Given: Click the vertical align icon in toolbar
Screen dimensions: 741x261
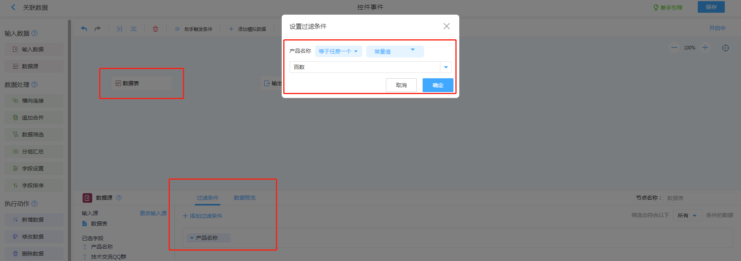Looking at the screenshot, I should pos(120,29).
